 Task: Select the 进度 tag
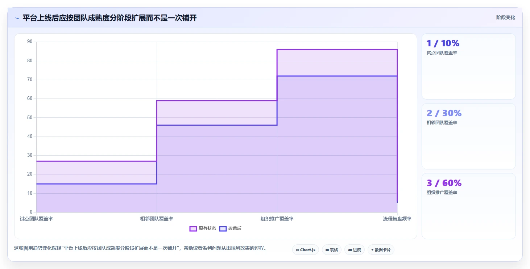pos(355,250)
